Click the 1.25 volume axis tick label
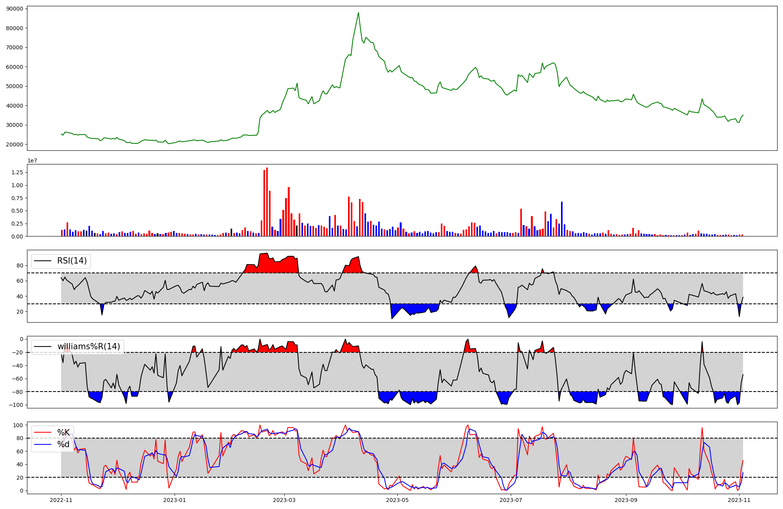Screen dimensions: 783x509 [x=17, y=172]
